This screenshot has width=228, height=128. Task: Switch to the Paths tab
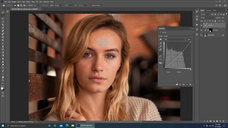coord(215,10)
